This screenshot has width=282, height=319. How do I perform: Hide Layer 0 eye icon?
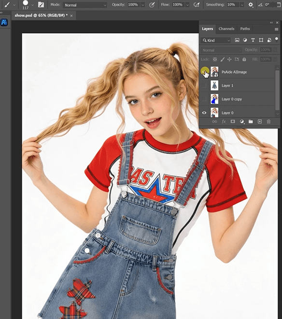point(204,113)
